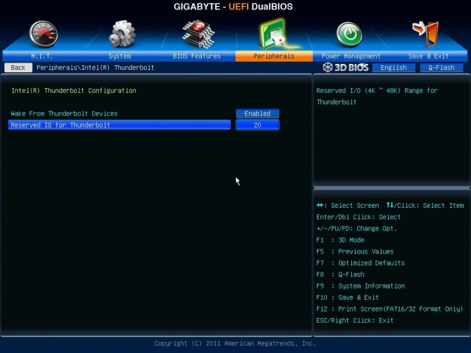Change language via the English button

coord(394,67)
